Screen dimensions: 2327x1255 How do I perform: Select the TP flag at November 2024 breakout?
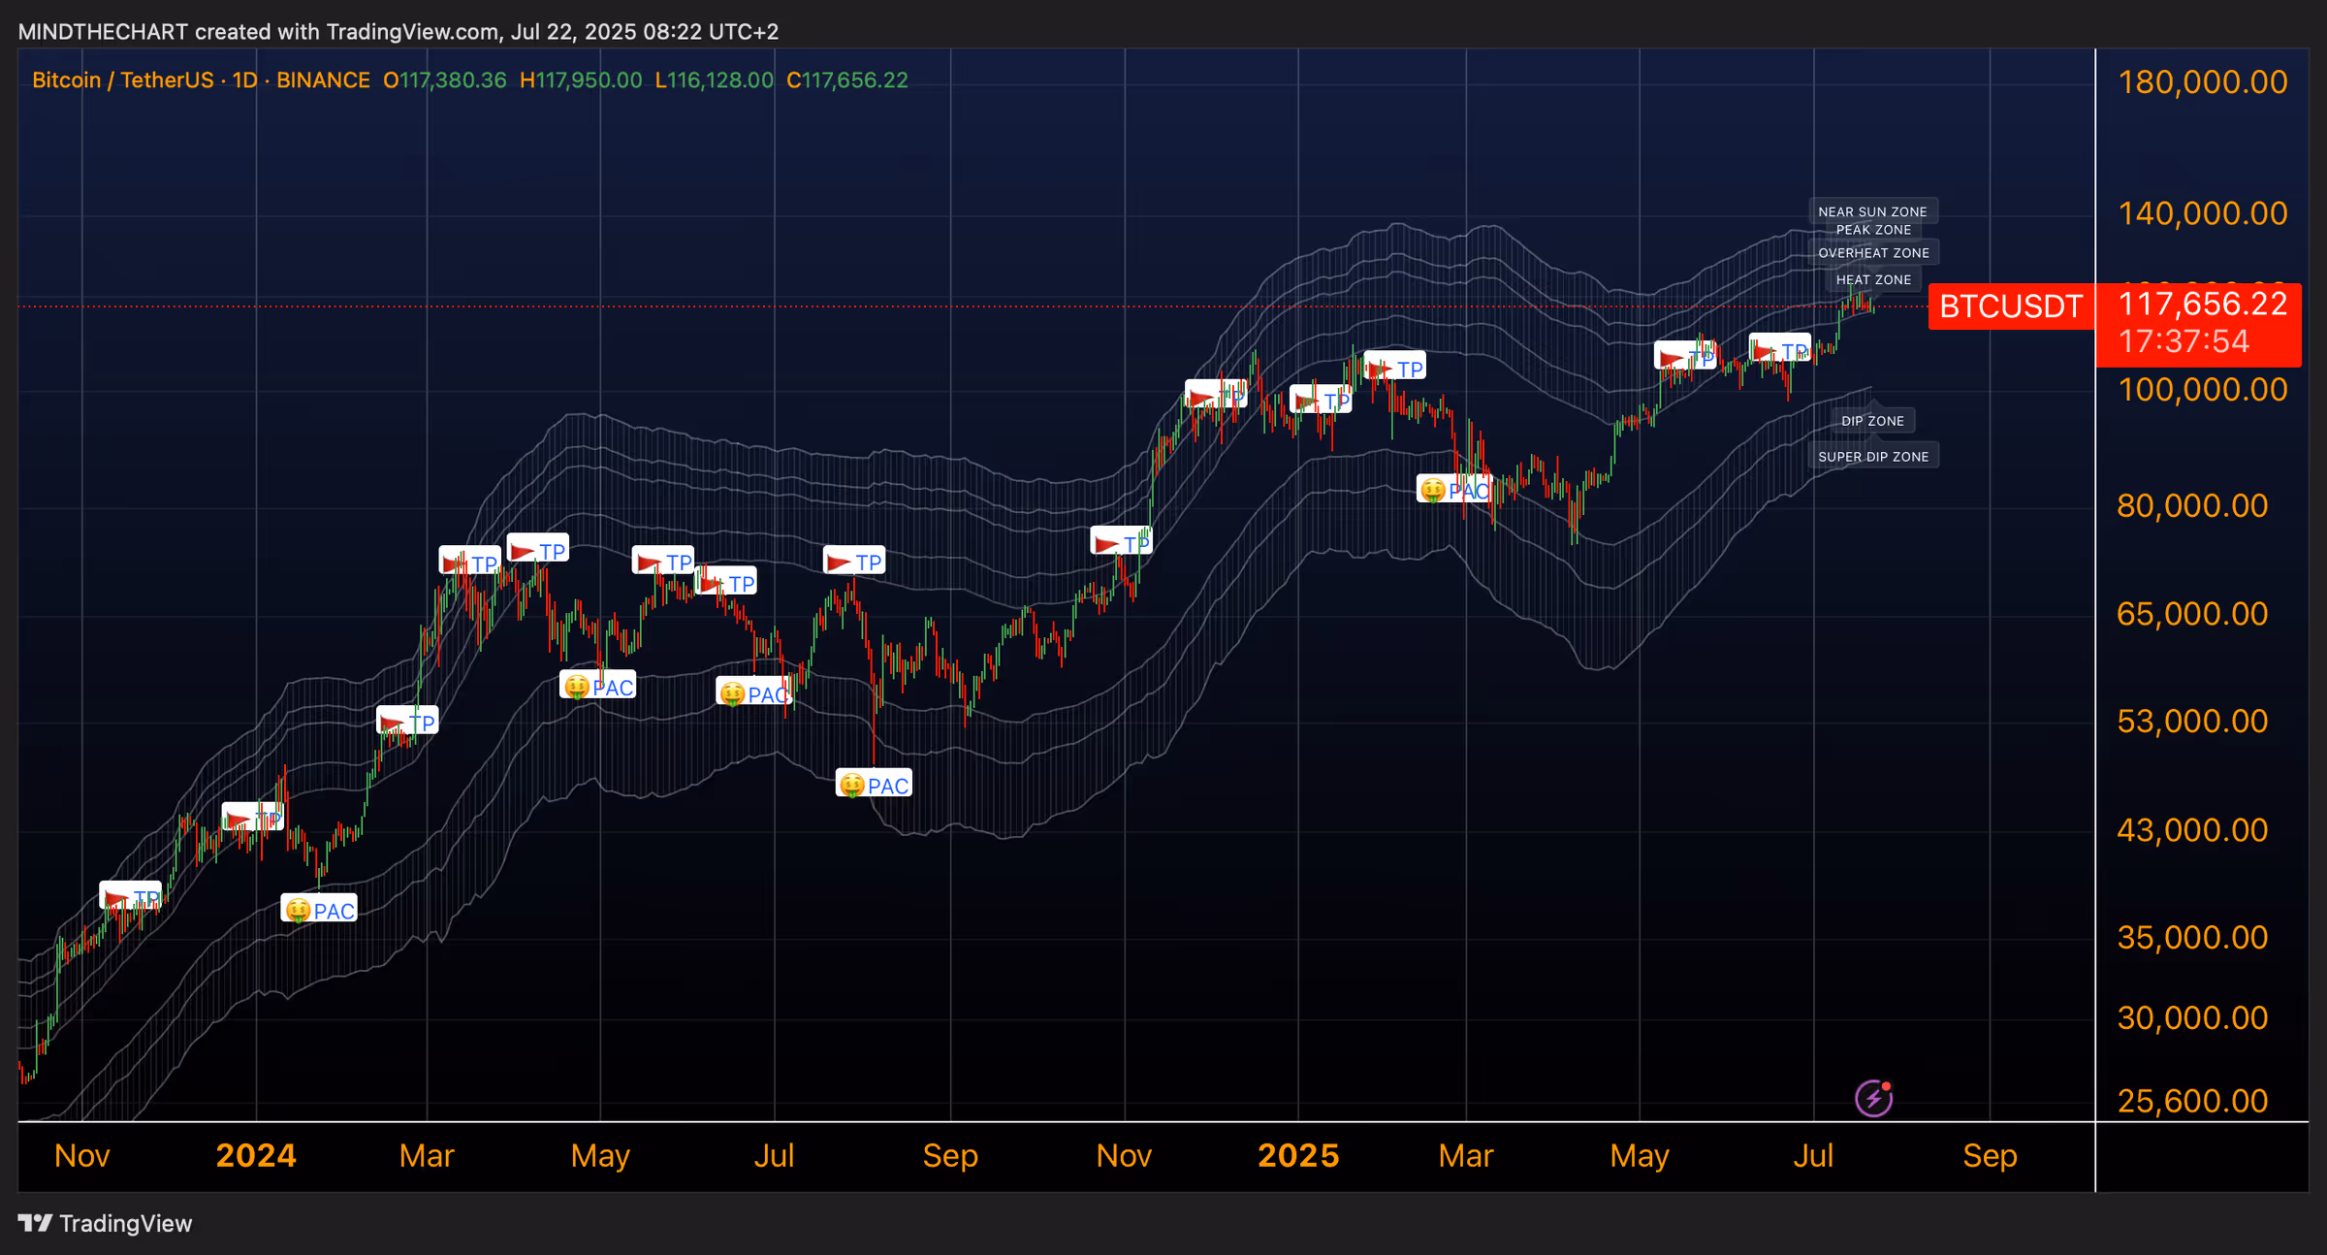coord(1122,540)
